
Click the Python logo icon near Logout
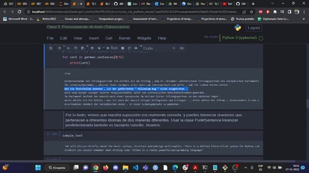click(238, 28)
